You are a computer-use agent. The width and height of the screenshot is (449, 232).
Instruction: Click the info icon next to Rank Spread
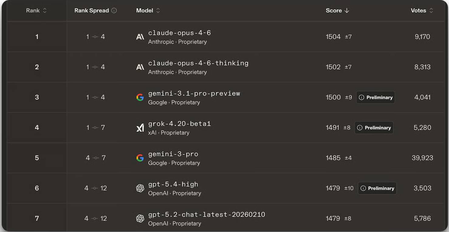point(114,11)
